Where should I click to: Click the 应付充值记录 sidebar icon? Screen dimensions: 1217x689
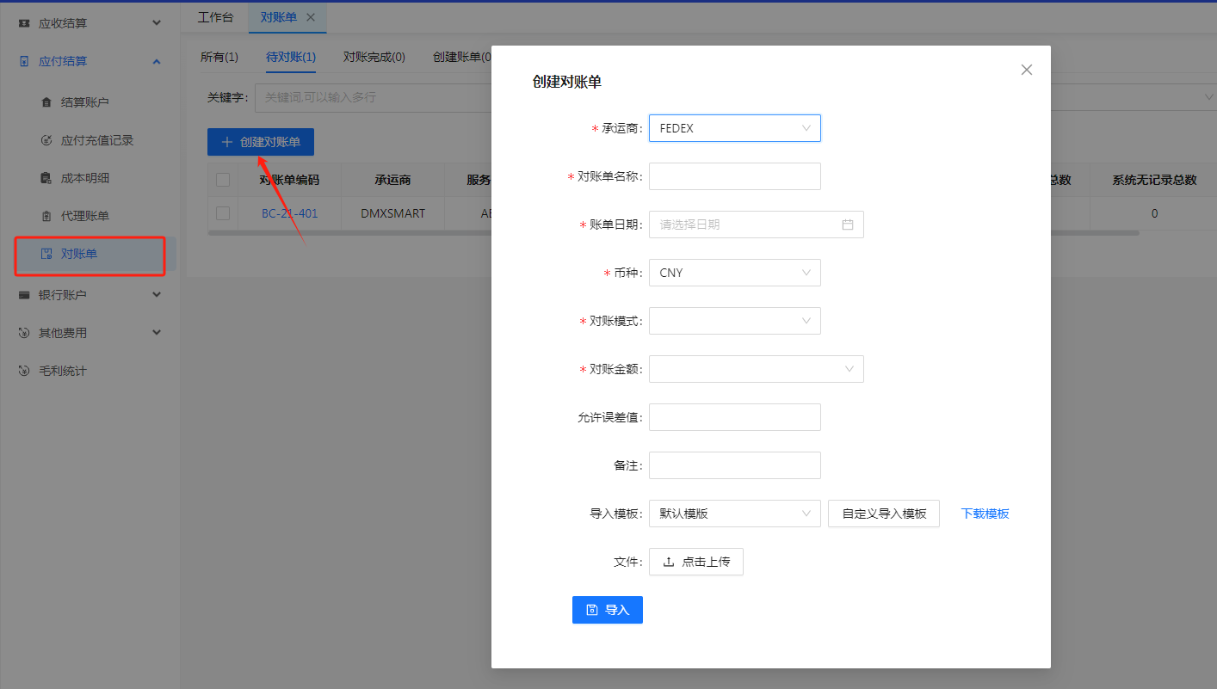point(46,140)
